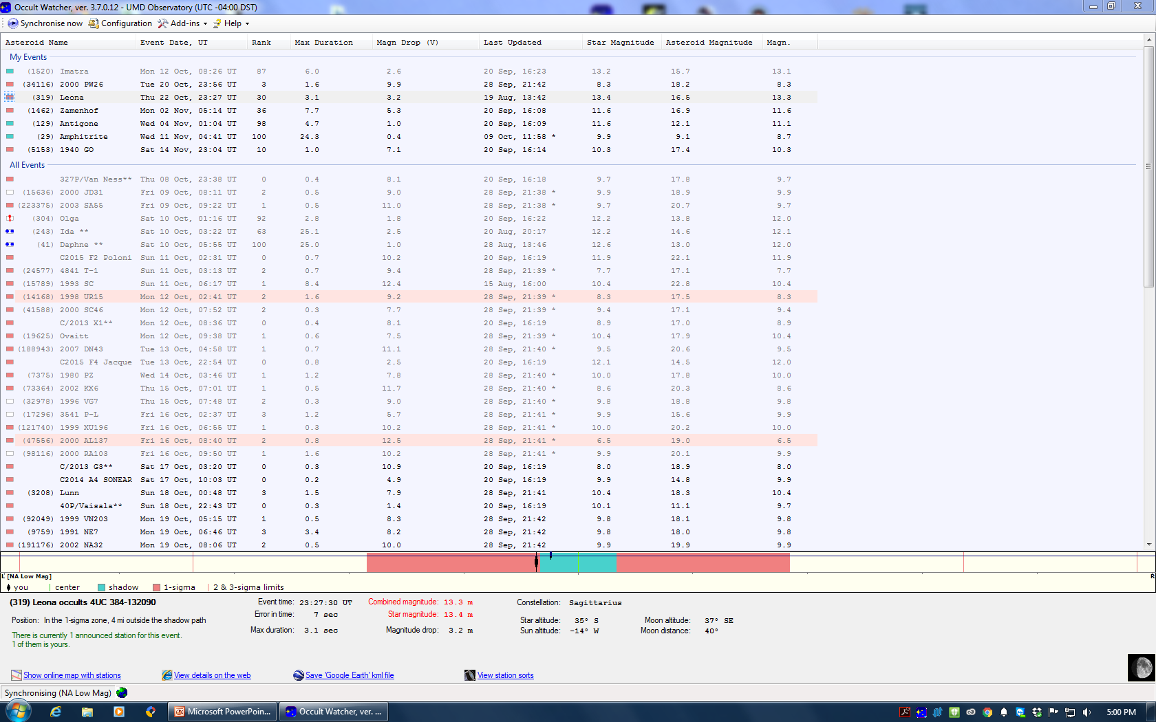
Task: Sort by Star Magnitude column header
Action: (620, 43)
